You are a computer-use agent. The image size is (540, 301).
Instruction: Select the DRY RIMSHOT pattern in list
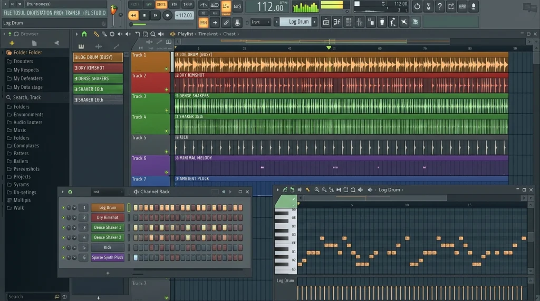(98, 68)
